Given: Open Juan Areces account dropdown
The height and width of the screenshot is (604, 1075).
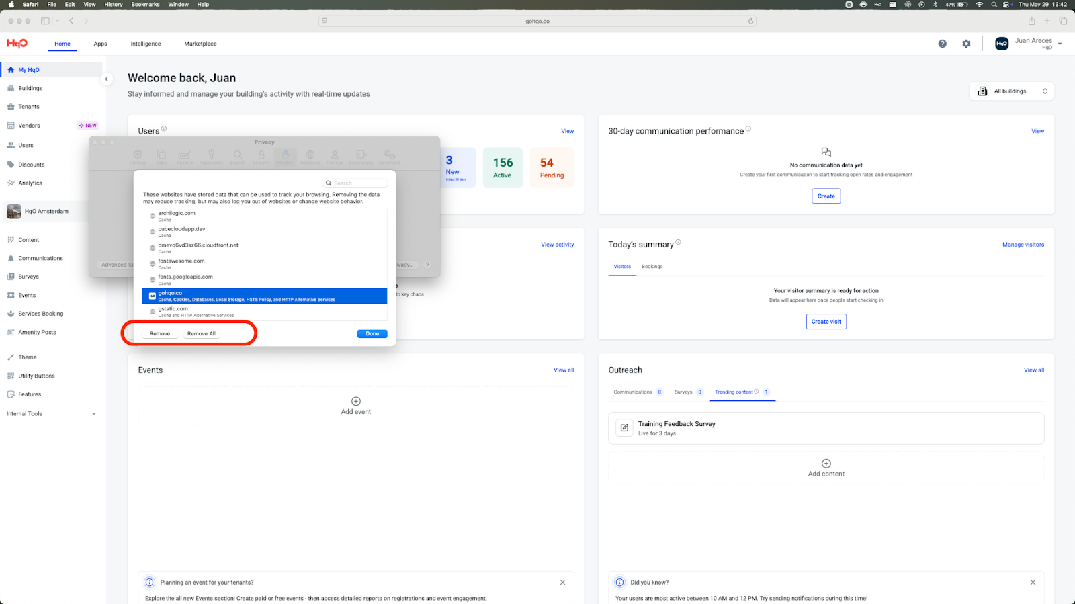Looking at the screenshot, I should 1060,44.
